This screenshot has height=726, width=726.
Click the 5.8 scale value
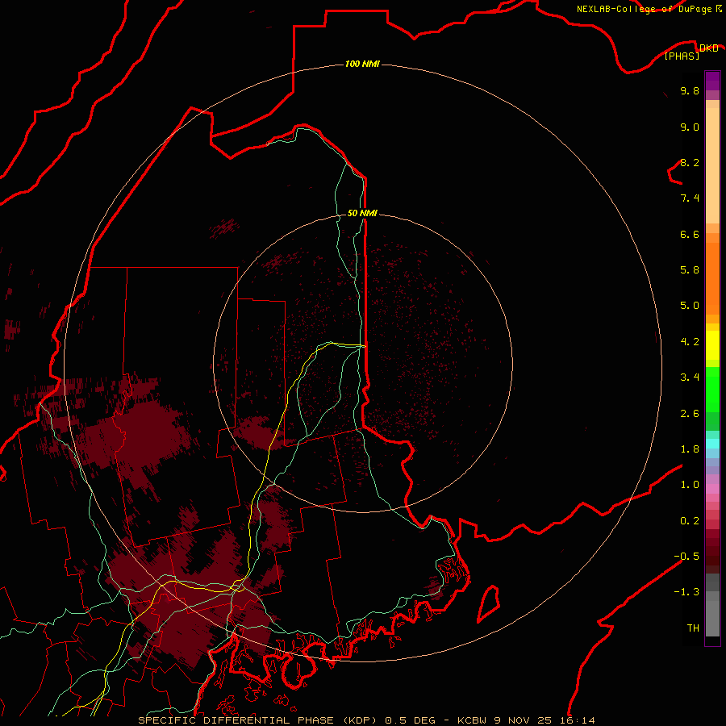690,270
